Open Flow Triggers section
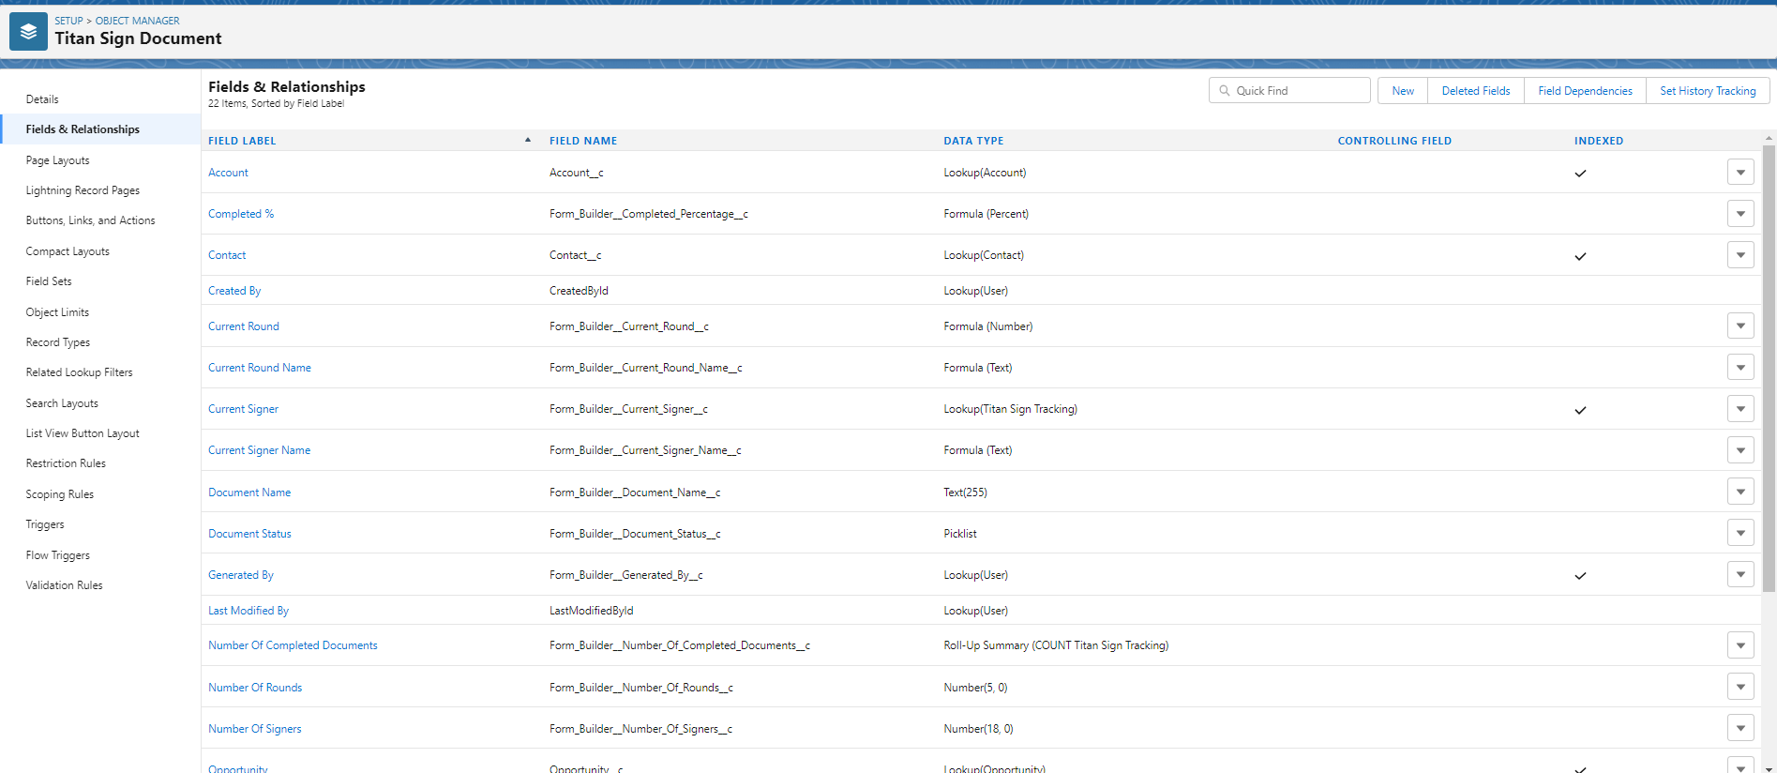This screenshot has height=773, width=1777. 58,555
